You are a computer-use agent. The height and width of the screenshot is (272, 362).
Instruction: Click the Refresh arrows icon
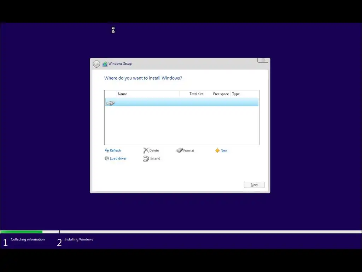point(107,151)
